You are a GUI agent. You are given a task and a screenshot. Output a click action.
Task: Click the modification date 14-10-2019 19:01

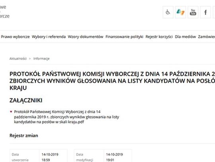point(114,157)
